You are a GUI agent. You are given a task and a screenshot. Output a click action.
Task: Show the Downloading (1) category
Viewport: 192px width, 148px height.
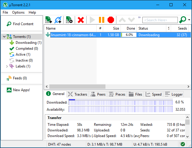[x=25, y=43]
